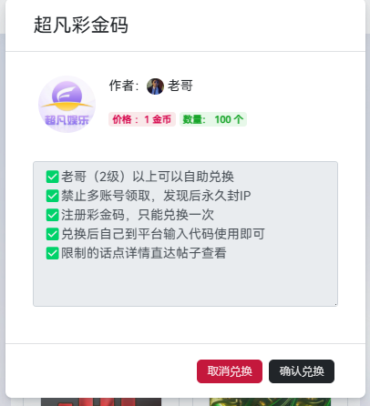Click the text line 注册彩金码，只能兑换一次
This screenshot has width=370, height=406.
click(x=138, y=215)
